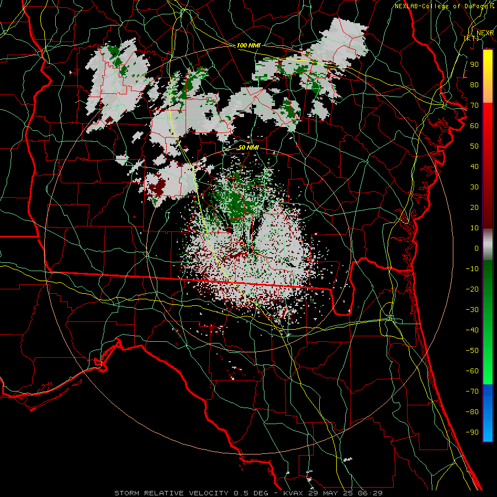Click the 60 value on velocity scale
This screenshot has width=497, height=497.
[474, 126]
